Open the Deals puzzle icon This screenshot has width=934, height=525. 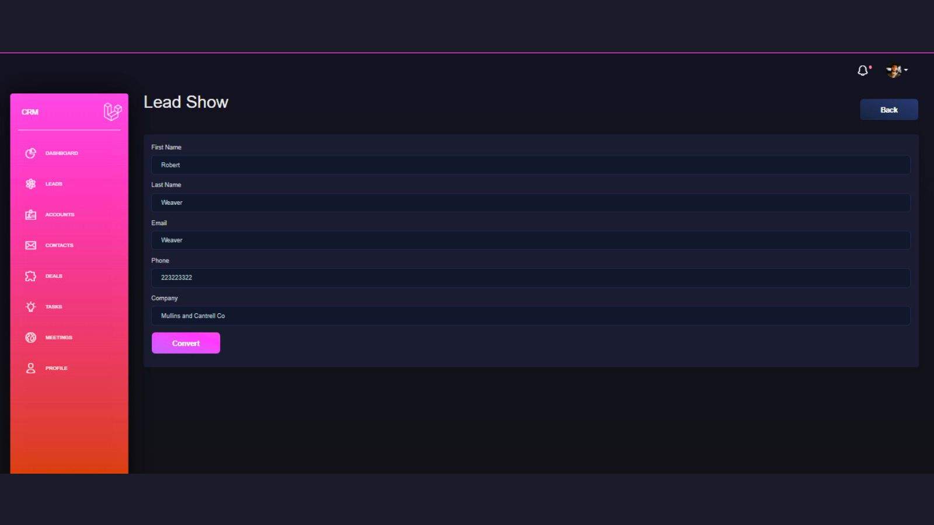click(x=31, y=276)
